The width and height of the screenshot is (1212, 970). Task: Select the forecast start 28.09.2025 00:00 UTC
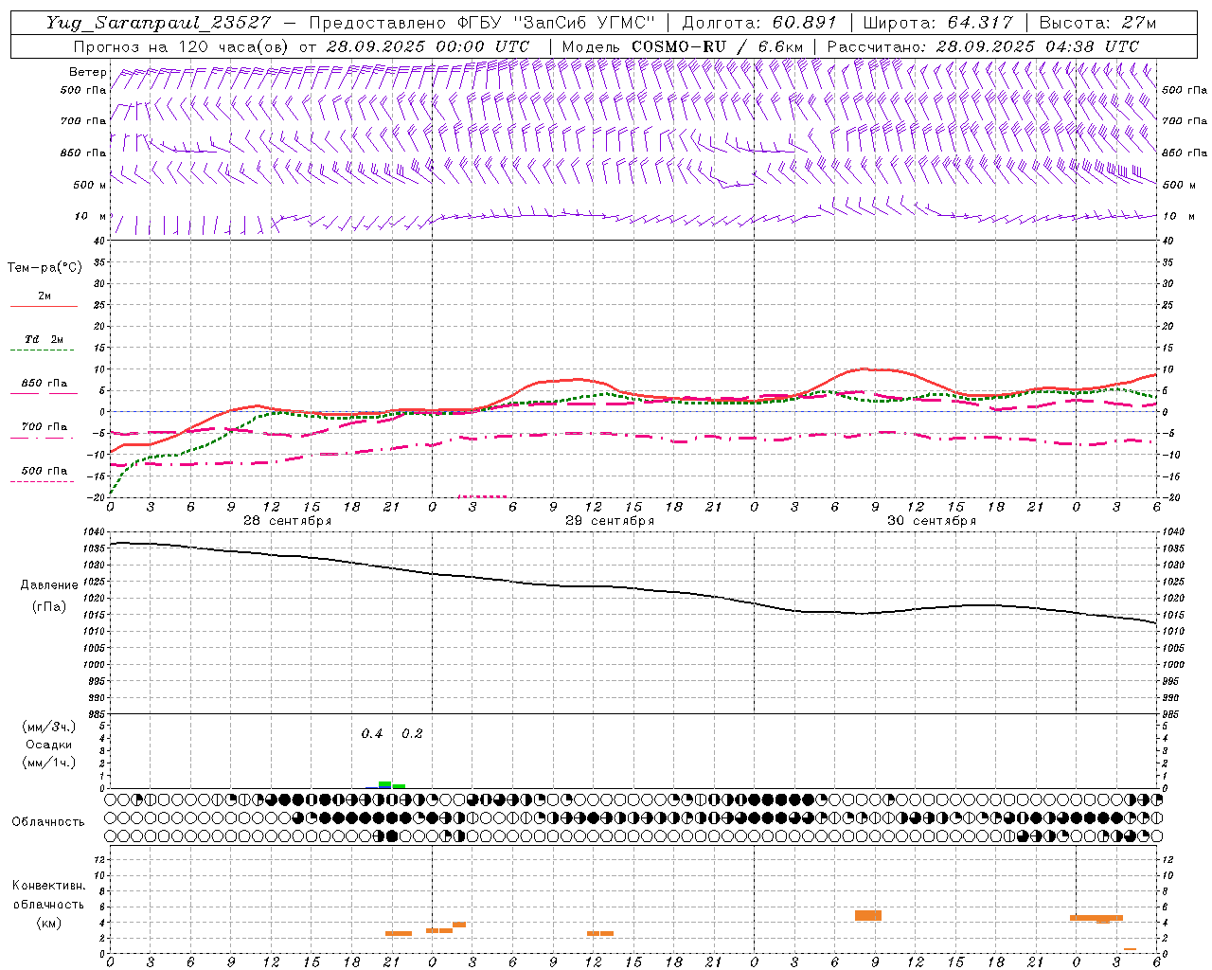(428, 46)
